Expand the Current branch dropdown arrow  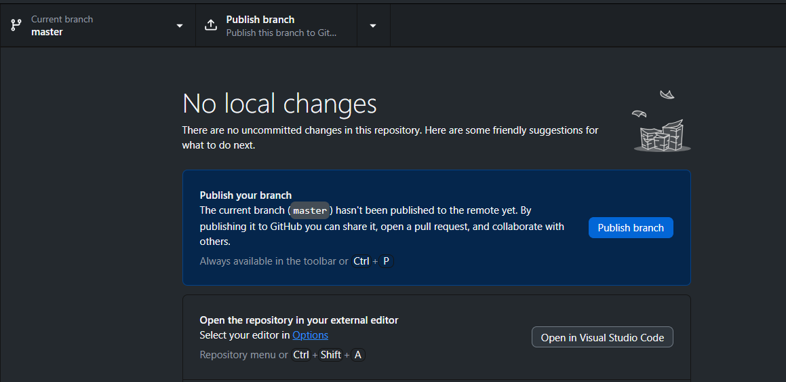click(x=180, y=26)
